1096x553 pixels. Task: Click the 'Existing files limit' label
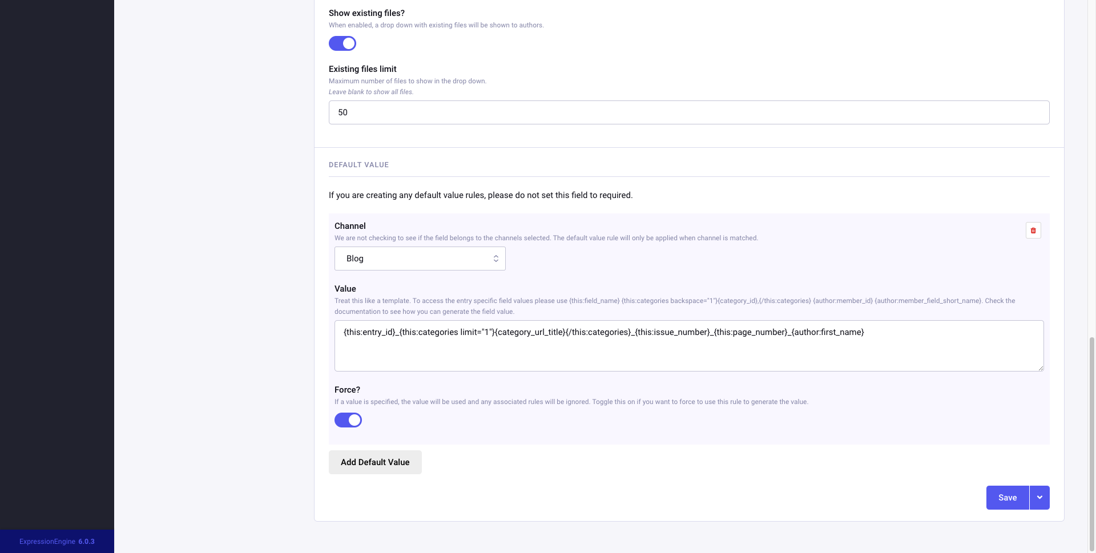362,69
